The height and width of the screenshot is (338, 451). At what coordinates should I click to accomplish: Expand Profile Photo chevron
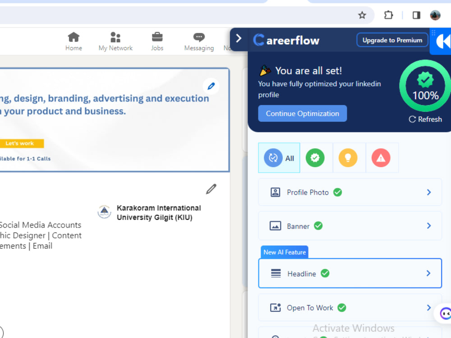pos(428,192)
